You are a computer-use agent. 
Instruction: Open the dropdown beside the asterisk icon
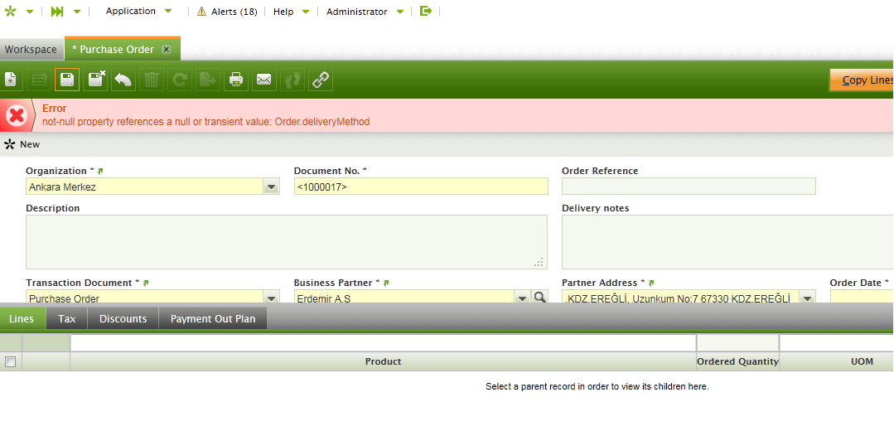(x=30, y=12)
